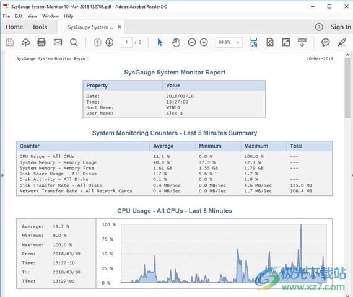Choose the Selection arrow tool

click(x=160, y=42)
